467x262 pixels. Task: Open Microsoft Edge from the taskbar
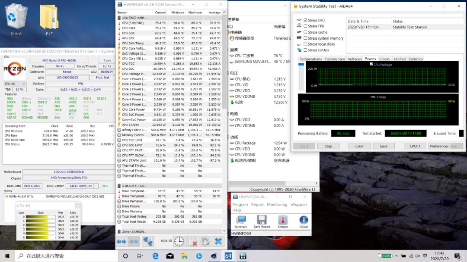point(155,256)
